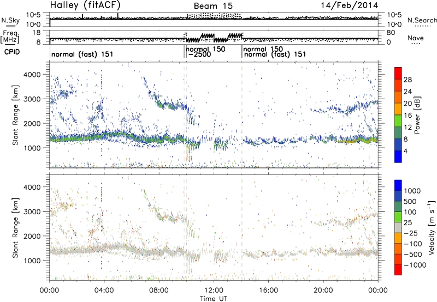Click the '08:00' time tick label

[159, 291]
